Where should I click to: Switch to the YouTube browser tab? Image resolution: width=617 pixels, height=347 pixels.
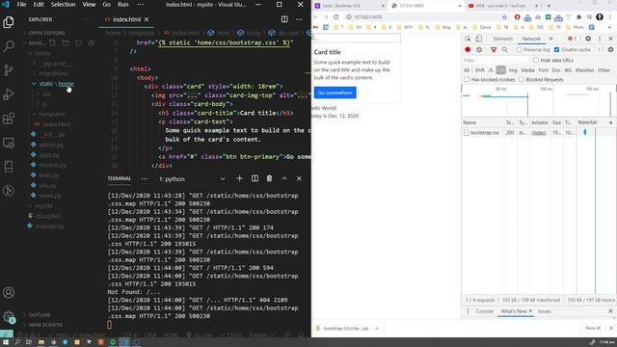[x=501, y=6]
